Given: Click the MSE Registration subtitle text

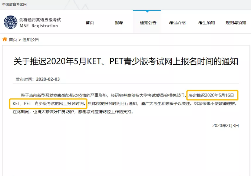Looking at the screenshot, I should [39, 26].
